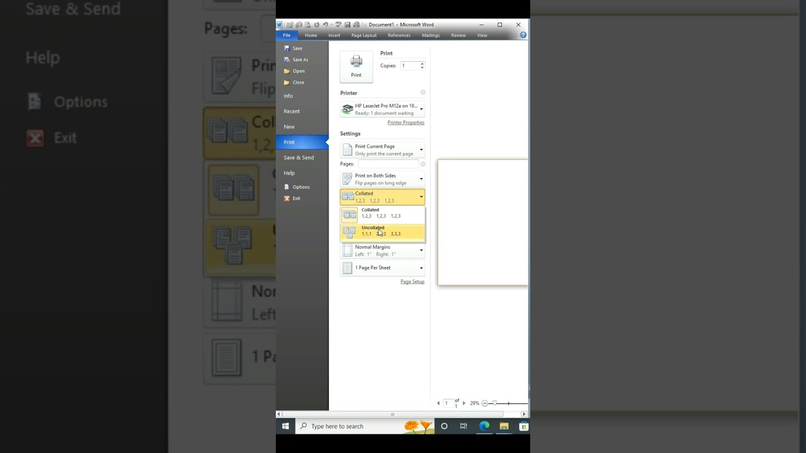Screen dimensions: 806x453
Task: Click the horizontal scrollbar thumb
Action: coord(392,414)
